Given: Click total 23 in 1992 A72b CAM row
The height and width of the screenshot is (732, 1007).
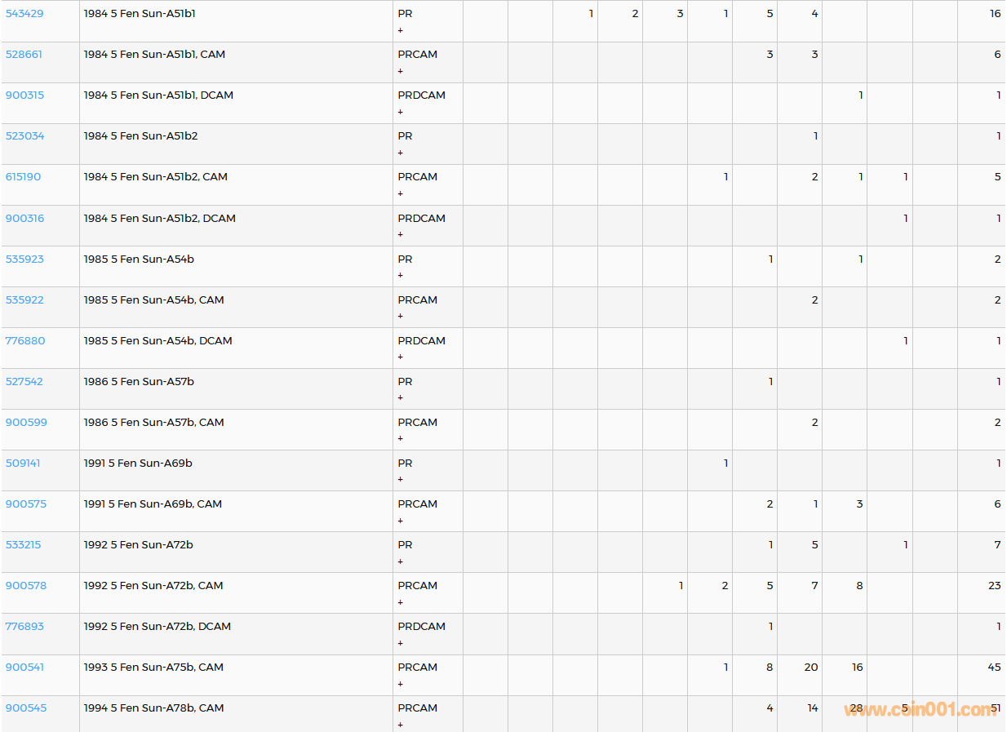Looking at the screenshot, I should coord(993,586).
